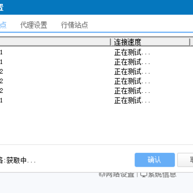Select the 获取中... status text
This screenshot has width=193, height=193.
pos(21,160)
